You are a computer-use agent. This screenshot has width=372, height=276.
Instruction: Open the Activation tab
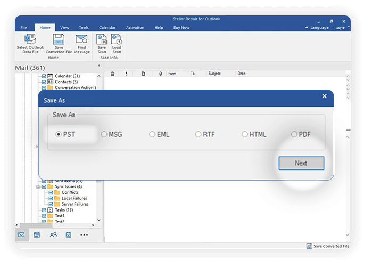click(135, 28)
